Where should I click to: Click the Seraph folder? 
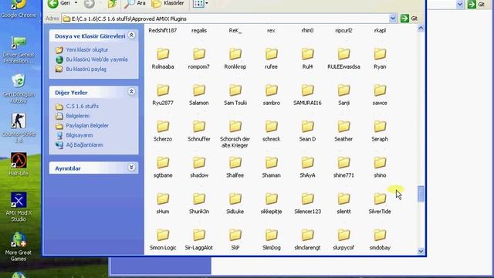[380, 131]
